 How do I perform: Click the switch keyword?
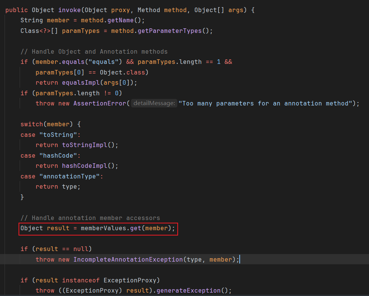(x=32, y=124)
